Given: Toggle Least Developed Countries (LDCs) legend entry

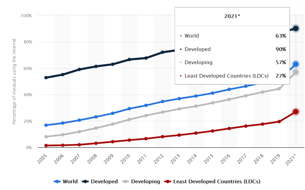Looking at the screenshot, I should click(212, 181).
